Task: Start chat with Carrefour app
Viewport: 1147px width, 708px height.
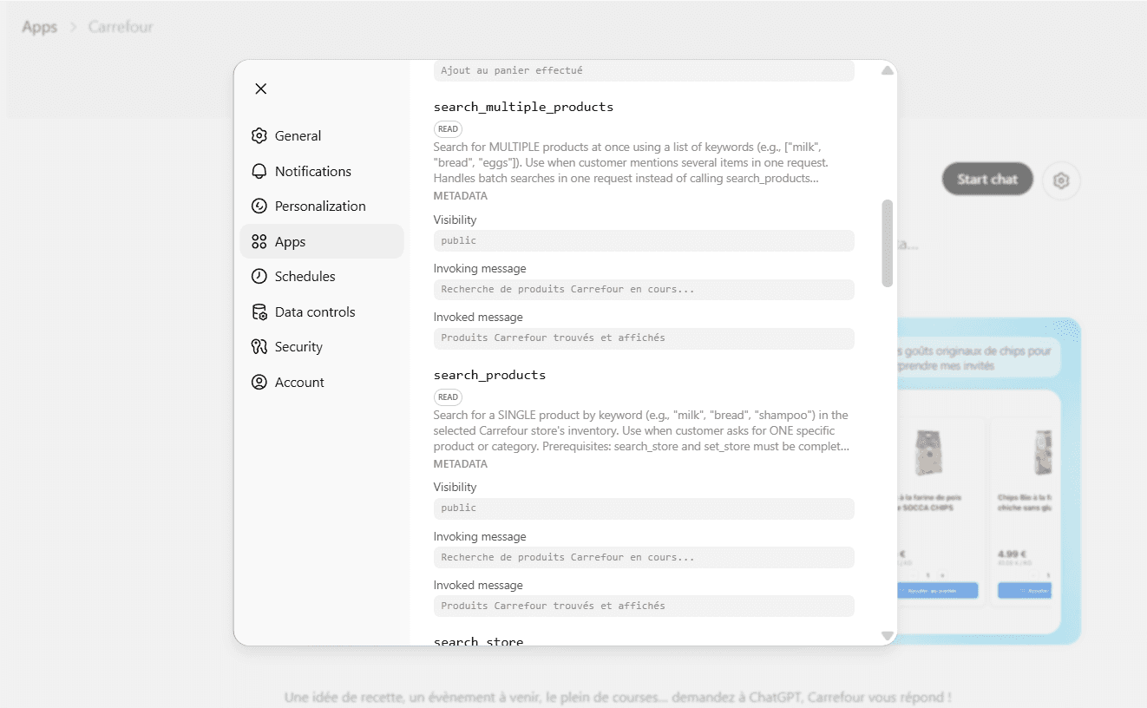Action: [x=987, y=179]
